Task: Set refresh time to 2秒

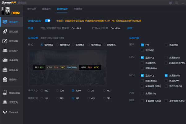Action: [57, 98]
